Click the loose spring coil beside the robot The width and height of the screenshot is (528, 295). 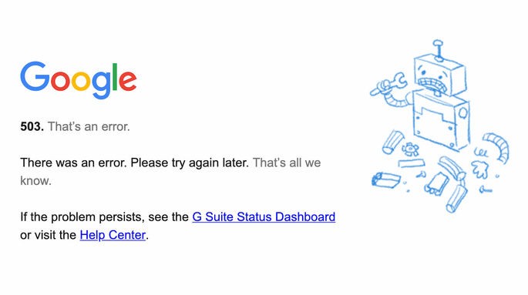tap(480, 153)
